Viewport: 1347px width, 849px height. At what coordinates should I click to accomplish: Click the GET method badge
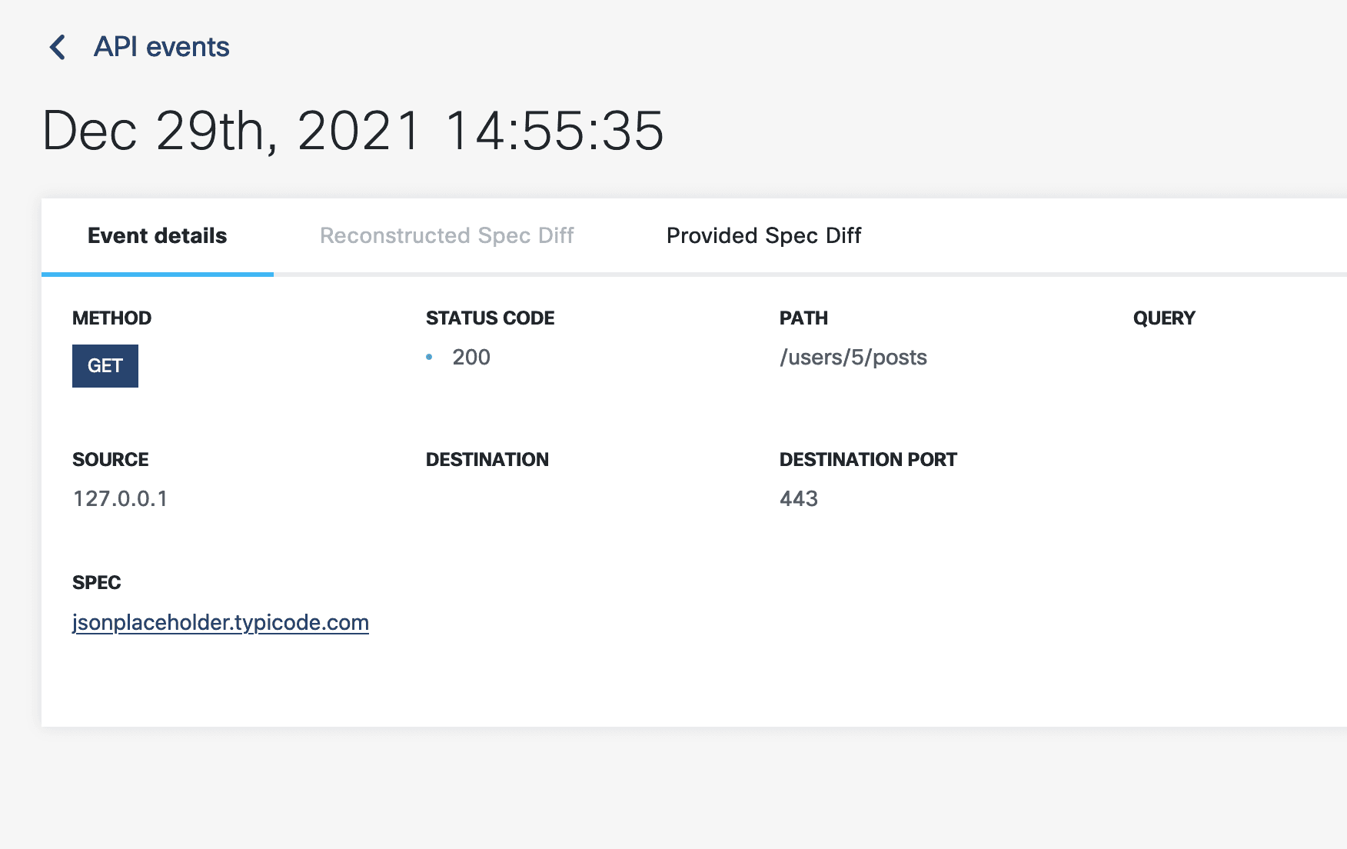[x=105, y=366]
